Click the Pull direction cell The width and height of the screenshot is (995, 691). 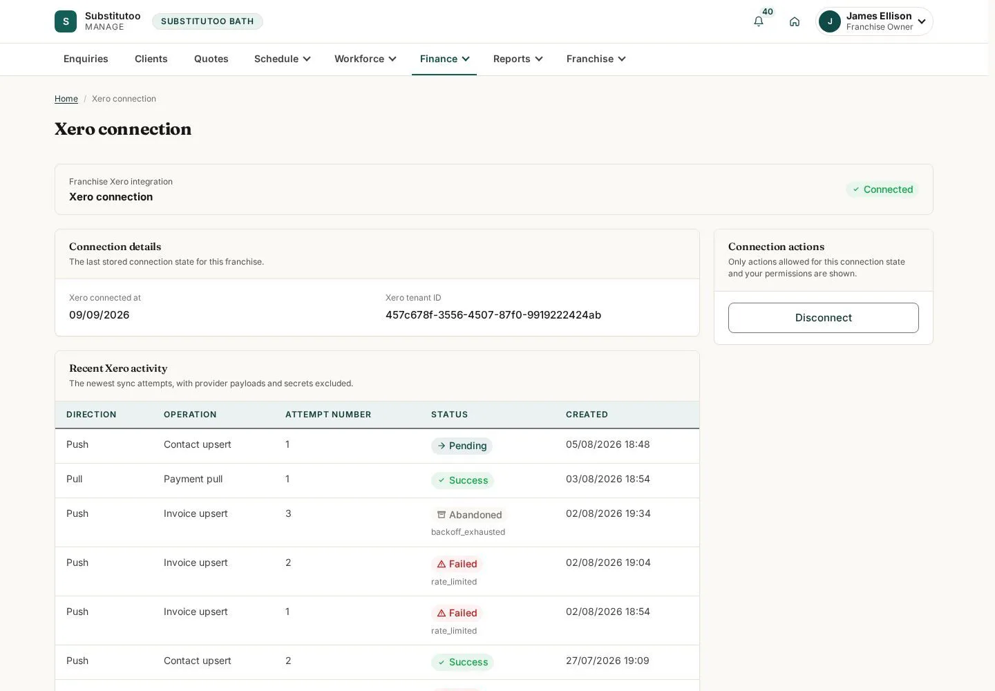tap(75, 479)
